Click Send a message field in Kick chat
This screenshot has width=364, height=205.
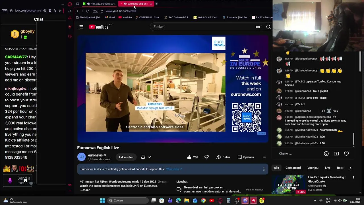[26, 181]
